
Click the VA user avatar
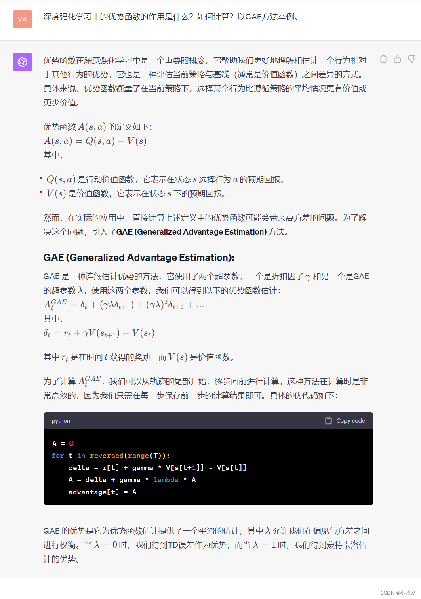pos(22,19)
